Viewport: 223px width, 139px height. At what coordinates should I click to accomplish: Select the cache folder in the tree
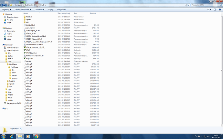pos(14,73)
